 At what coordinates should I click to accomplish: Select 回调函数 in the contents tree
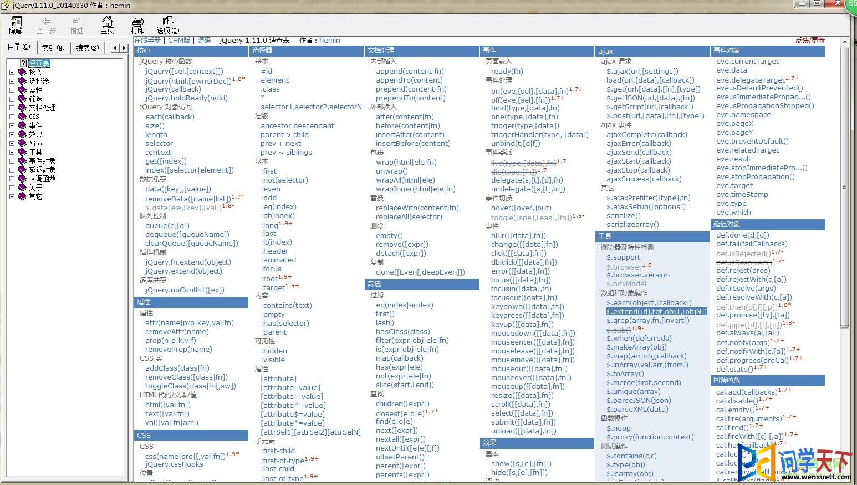pyautogui.click(x=42, y=179)
